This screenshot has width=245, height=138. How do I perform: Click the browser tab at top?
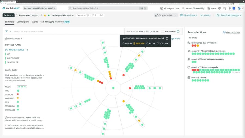pos(8,1)
